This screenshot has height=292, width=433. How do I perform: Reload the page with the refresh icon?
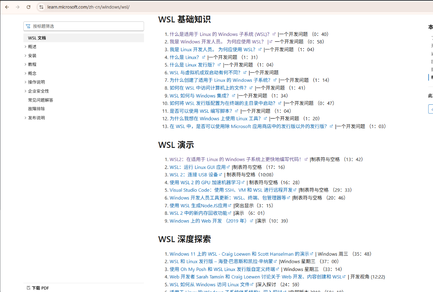(28, 7)
